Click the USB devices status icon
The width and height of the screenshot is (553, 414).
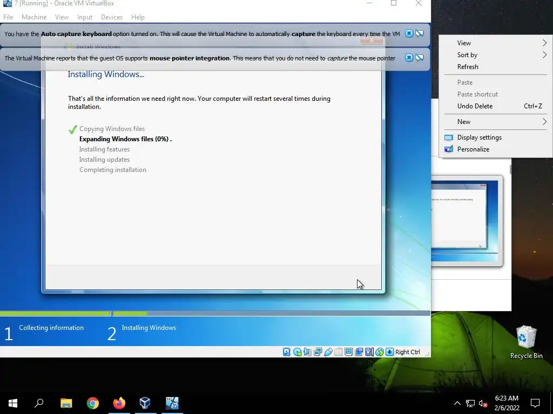[x=328, y=351]
